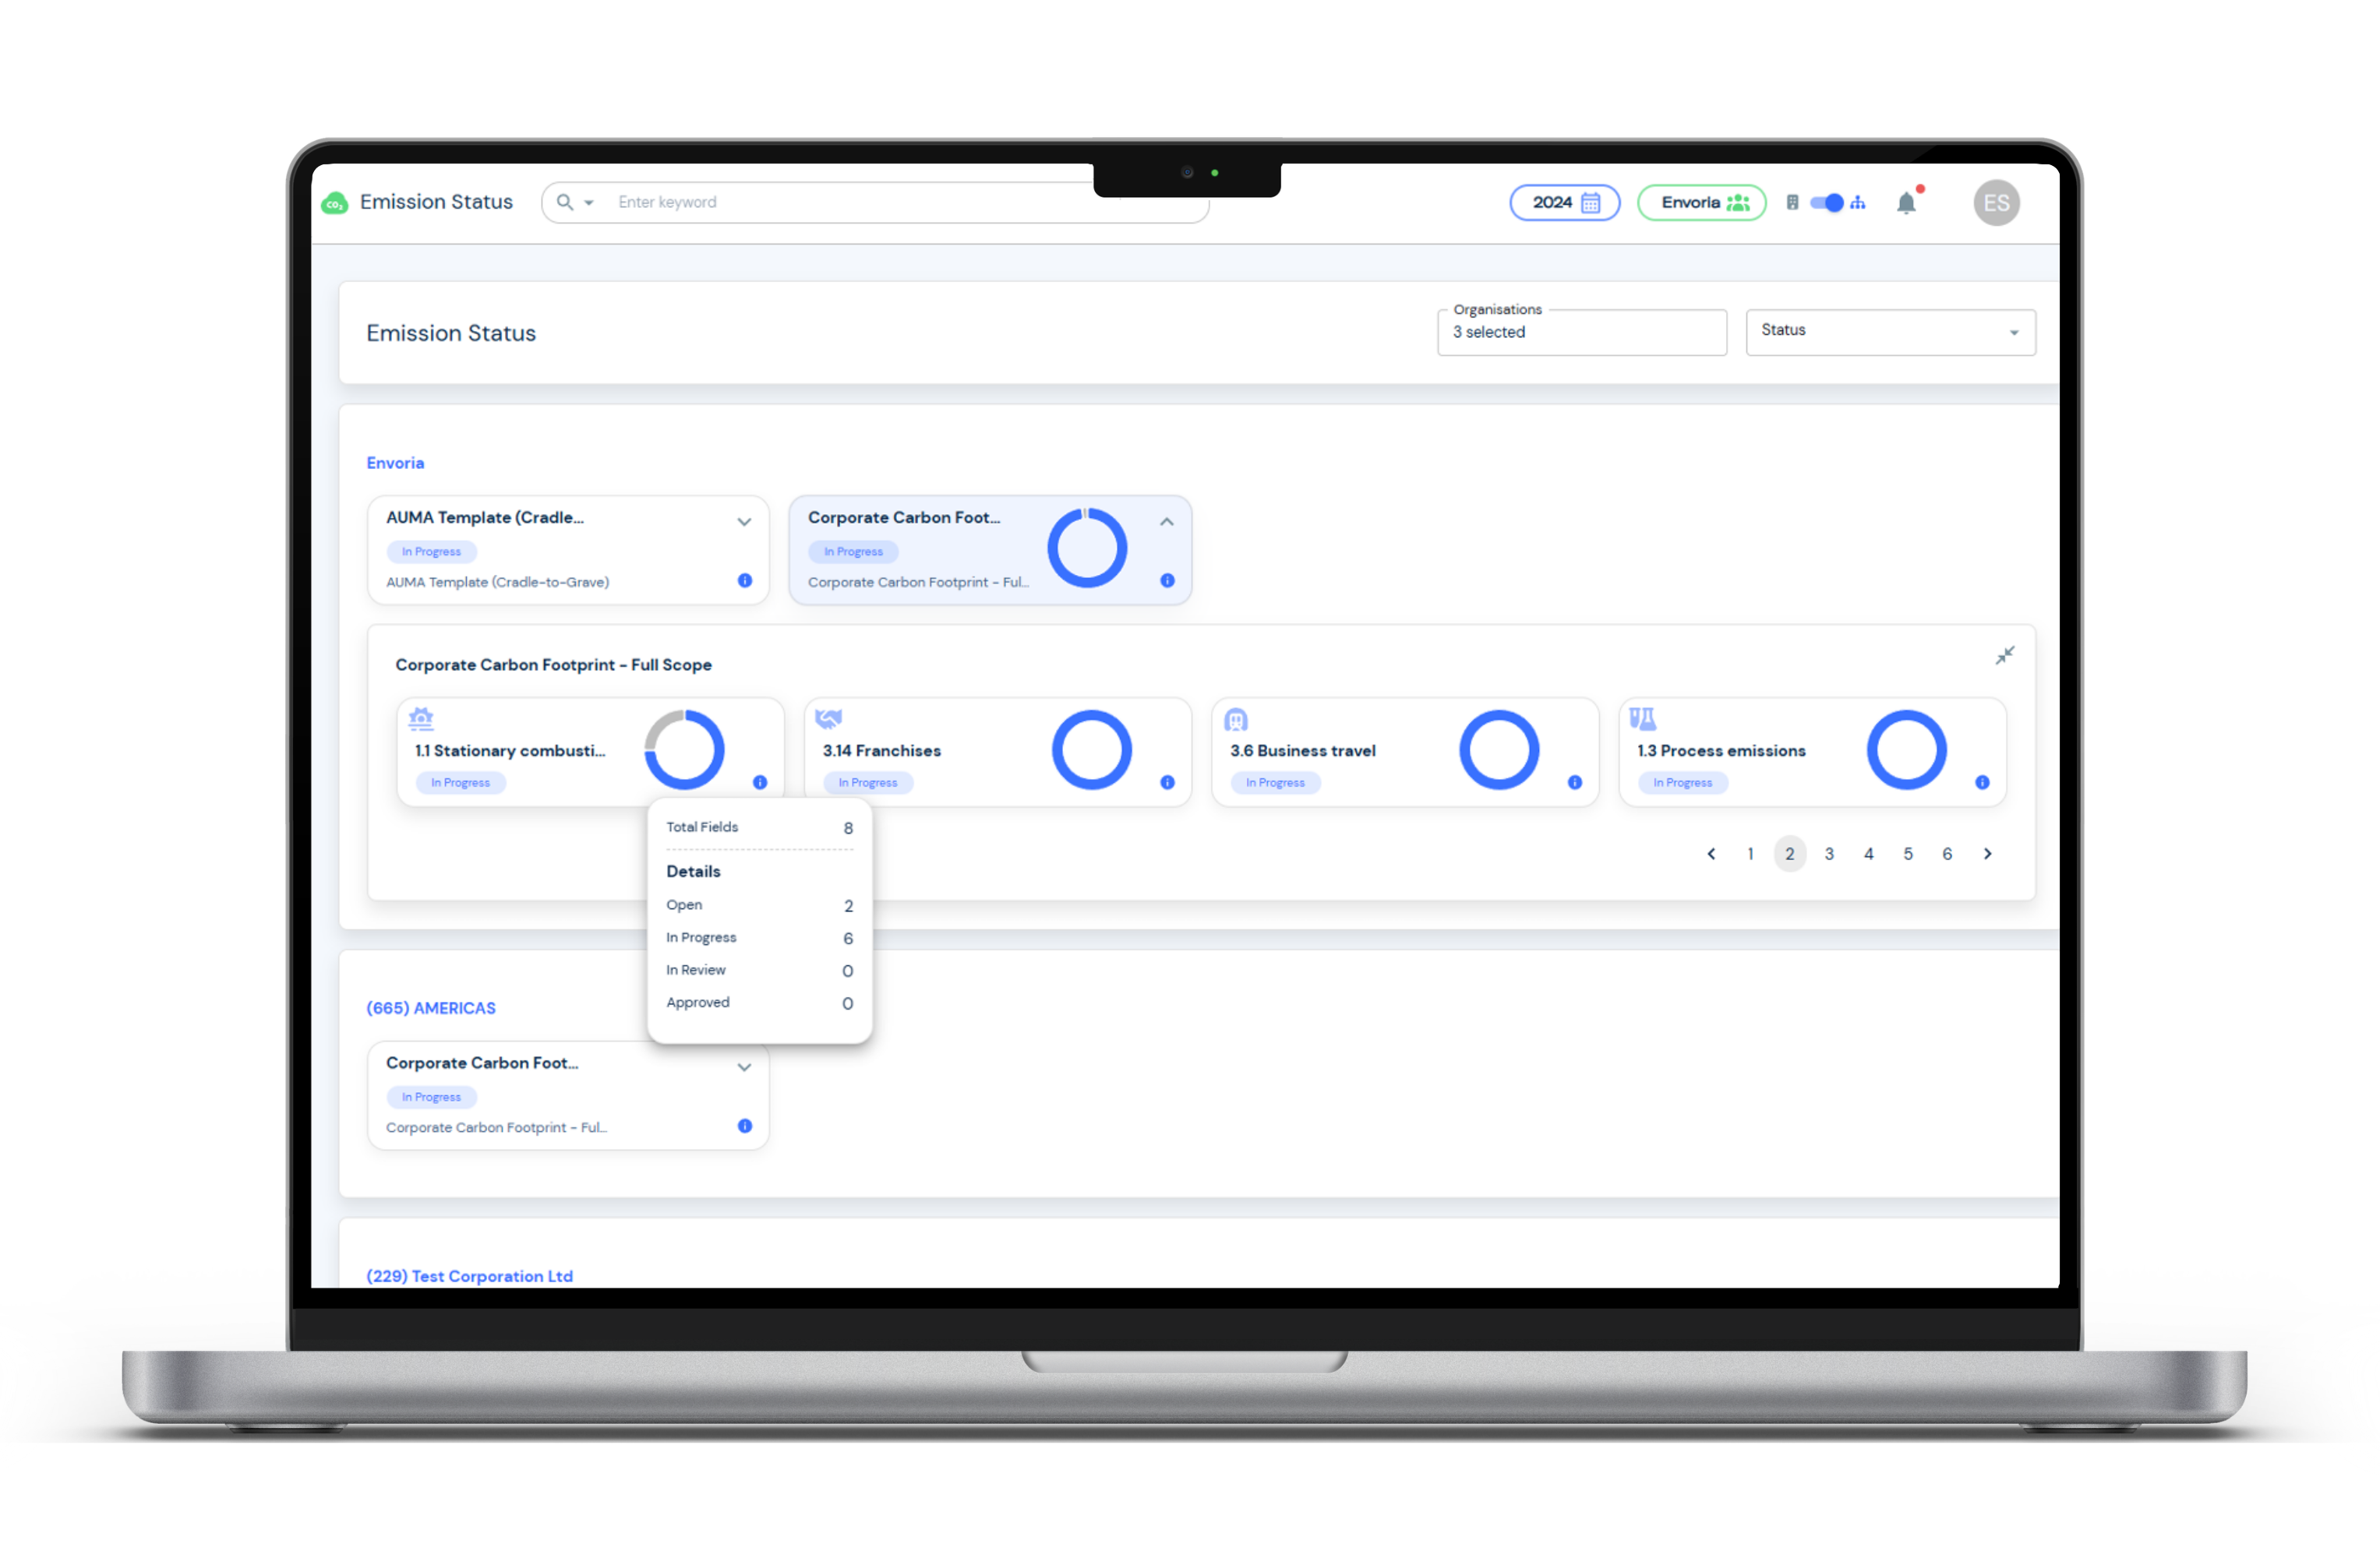
Task: Select the organisation hierarchy icon
Action: coord(1859,202)
